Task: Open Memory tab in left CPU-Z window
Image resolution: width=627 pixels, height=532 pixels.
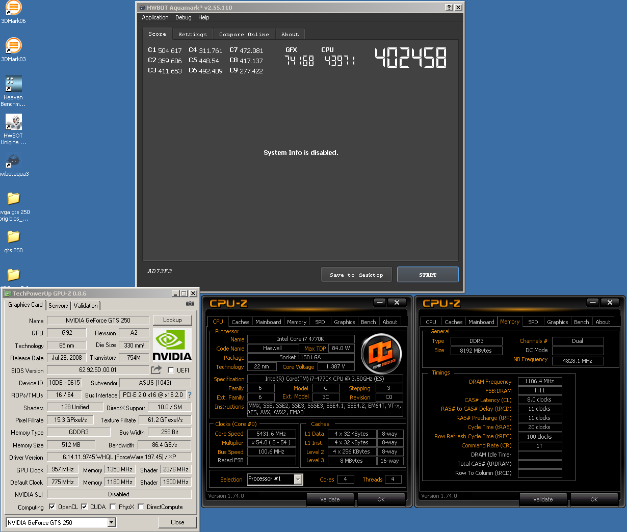Action: 297,322
